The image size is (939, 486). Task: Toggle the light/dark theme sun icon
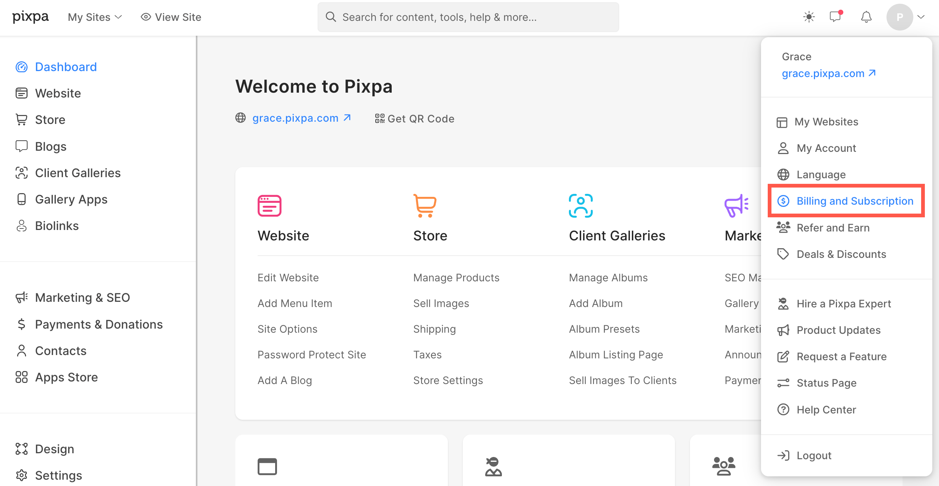pos(809,17)
